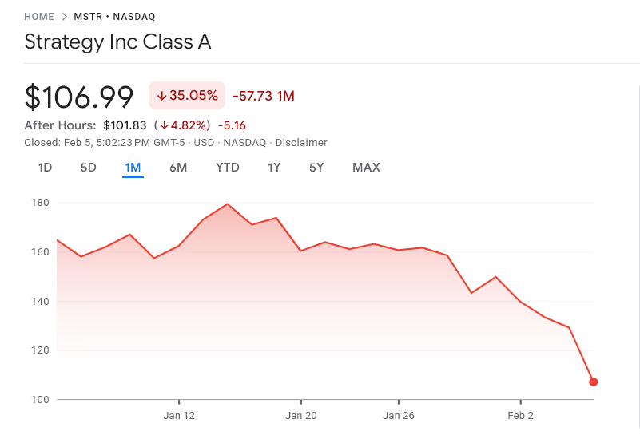Click the $106.99 closing price
640x435 pixels.
[79, 97]
